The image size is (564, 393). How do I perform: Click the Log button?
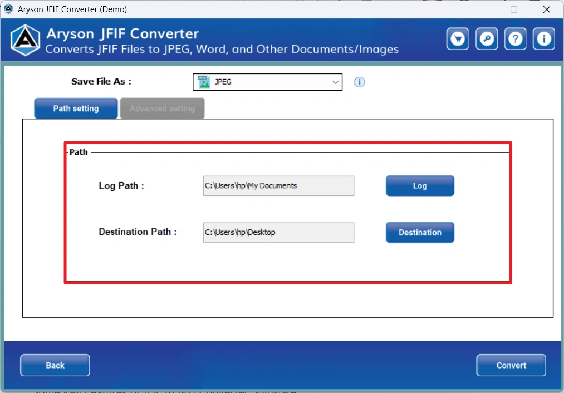pos(420,185)
